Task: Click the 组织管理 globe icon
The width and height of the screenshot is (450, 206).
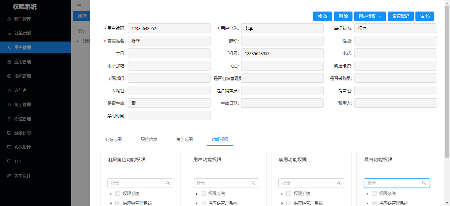Action: [9, 76]
